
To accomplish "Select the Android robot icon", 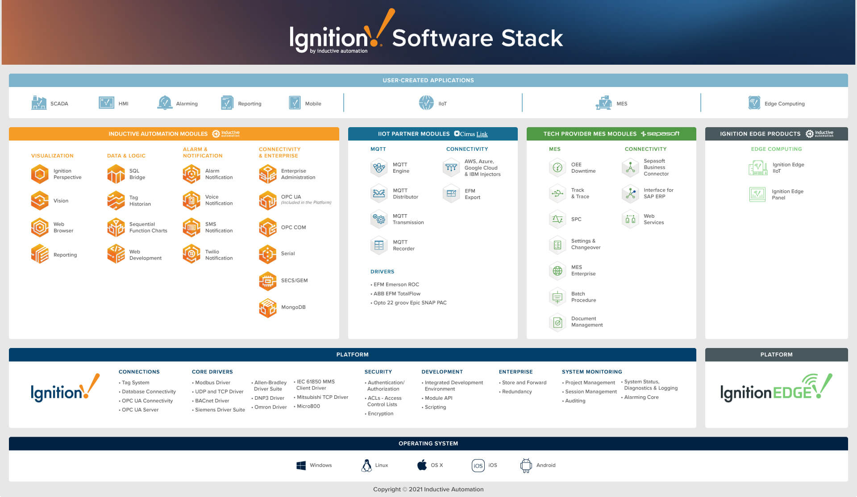I will click(526, 465).
